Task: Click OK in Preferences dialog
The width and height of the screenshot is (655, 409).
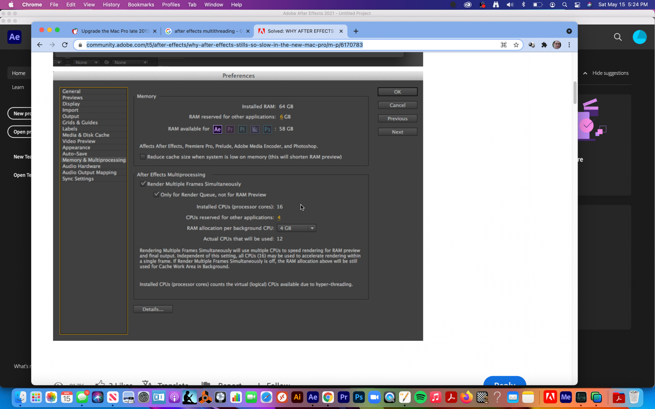Action: pos(397,92)
